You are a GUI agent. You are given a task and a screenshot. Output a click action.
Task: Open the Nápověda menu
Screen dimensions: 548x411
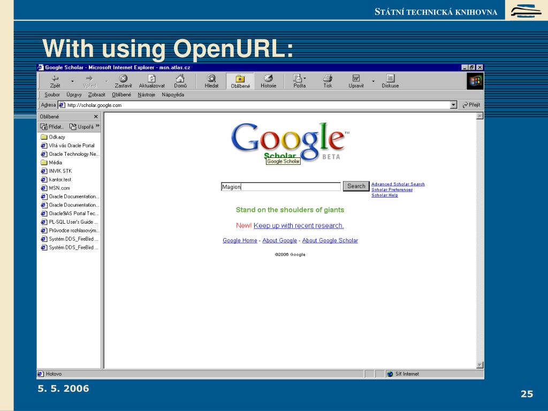click(x=173, y=95)
